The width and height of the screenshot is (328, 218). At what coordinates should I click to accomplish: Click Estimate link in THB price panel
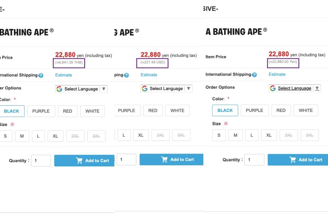click(x=63, y=75)
